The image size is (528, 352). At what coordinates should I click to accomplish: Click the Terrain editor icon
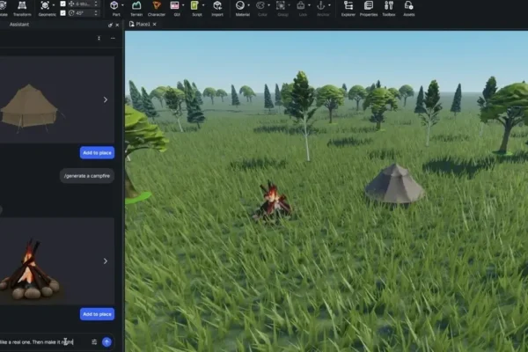click(x=136, y=8)
